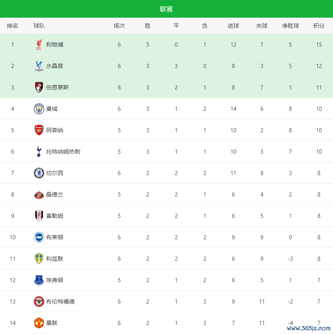
Task: Click the Chelsea lion crest
Action: pos(39,173)
